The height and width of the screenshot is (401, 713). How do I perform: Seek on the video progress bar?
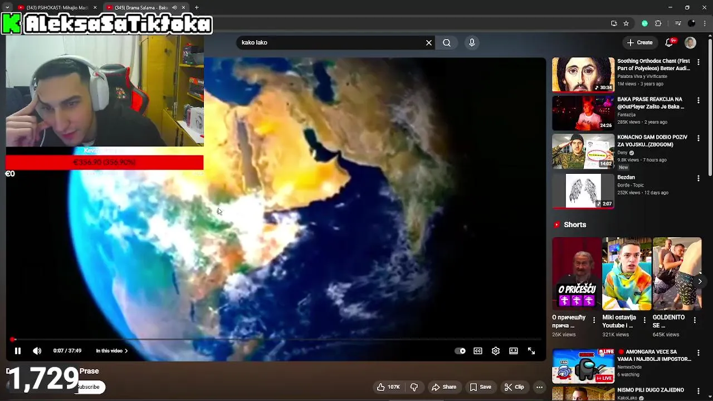pyautogui.click(x=276, y=339)
